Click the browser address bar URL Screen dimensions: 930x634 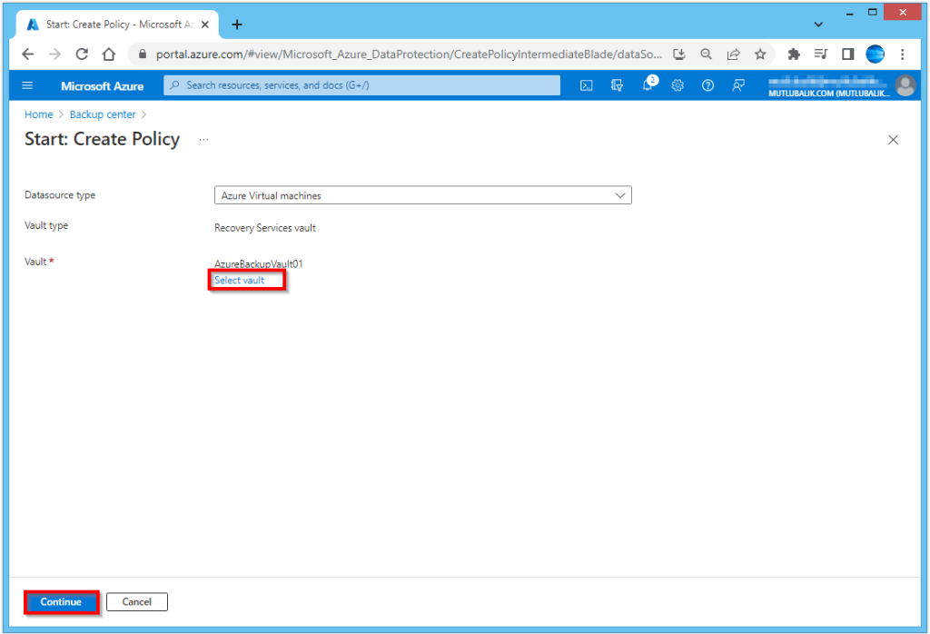click(x=409, y=54)
